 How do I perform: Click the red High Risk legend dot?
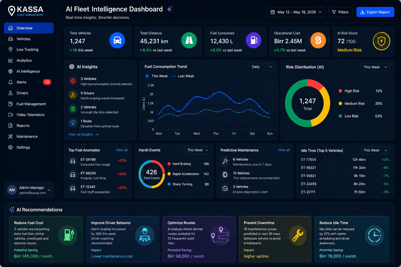340,91
